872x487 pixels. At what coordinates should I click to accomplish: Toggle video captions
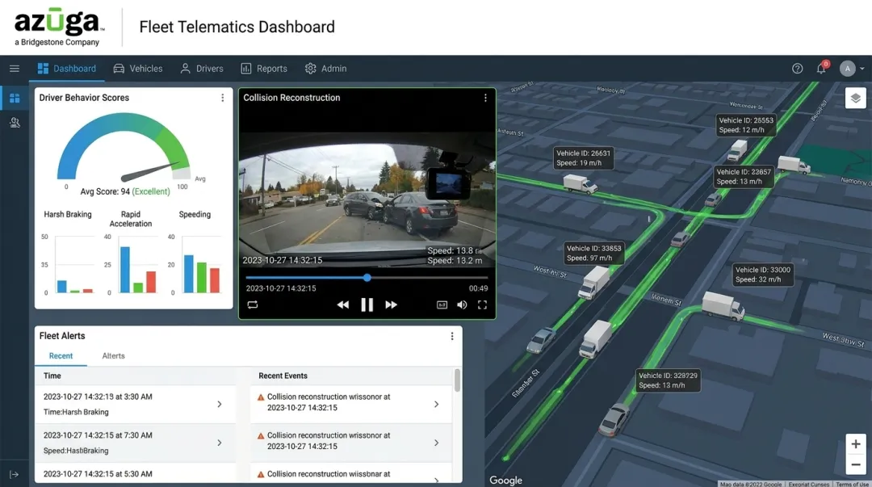442,304
